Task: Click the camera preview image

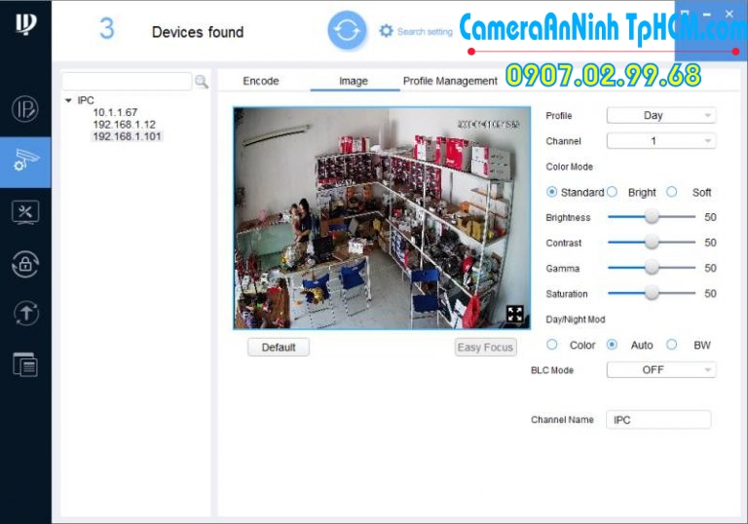Action: pos(382,218)
